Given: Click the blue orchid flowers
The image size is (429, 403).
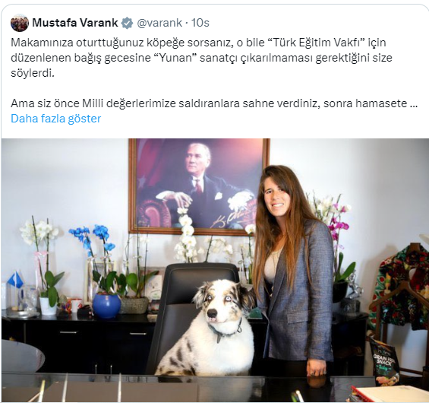Looking at the screenshot, I should point(93,237).
